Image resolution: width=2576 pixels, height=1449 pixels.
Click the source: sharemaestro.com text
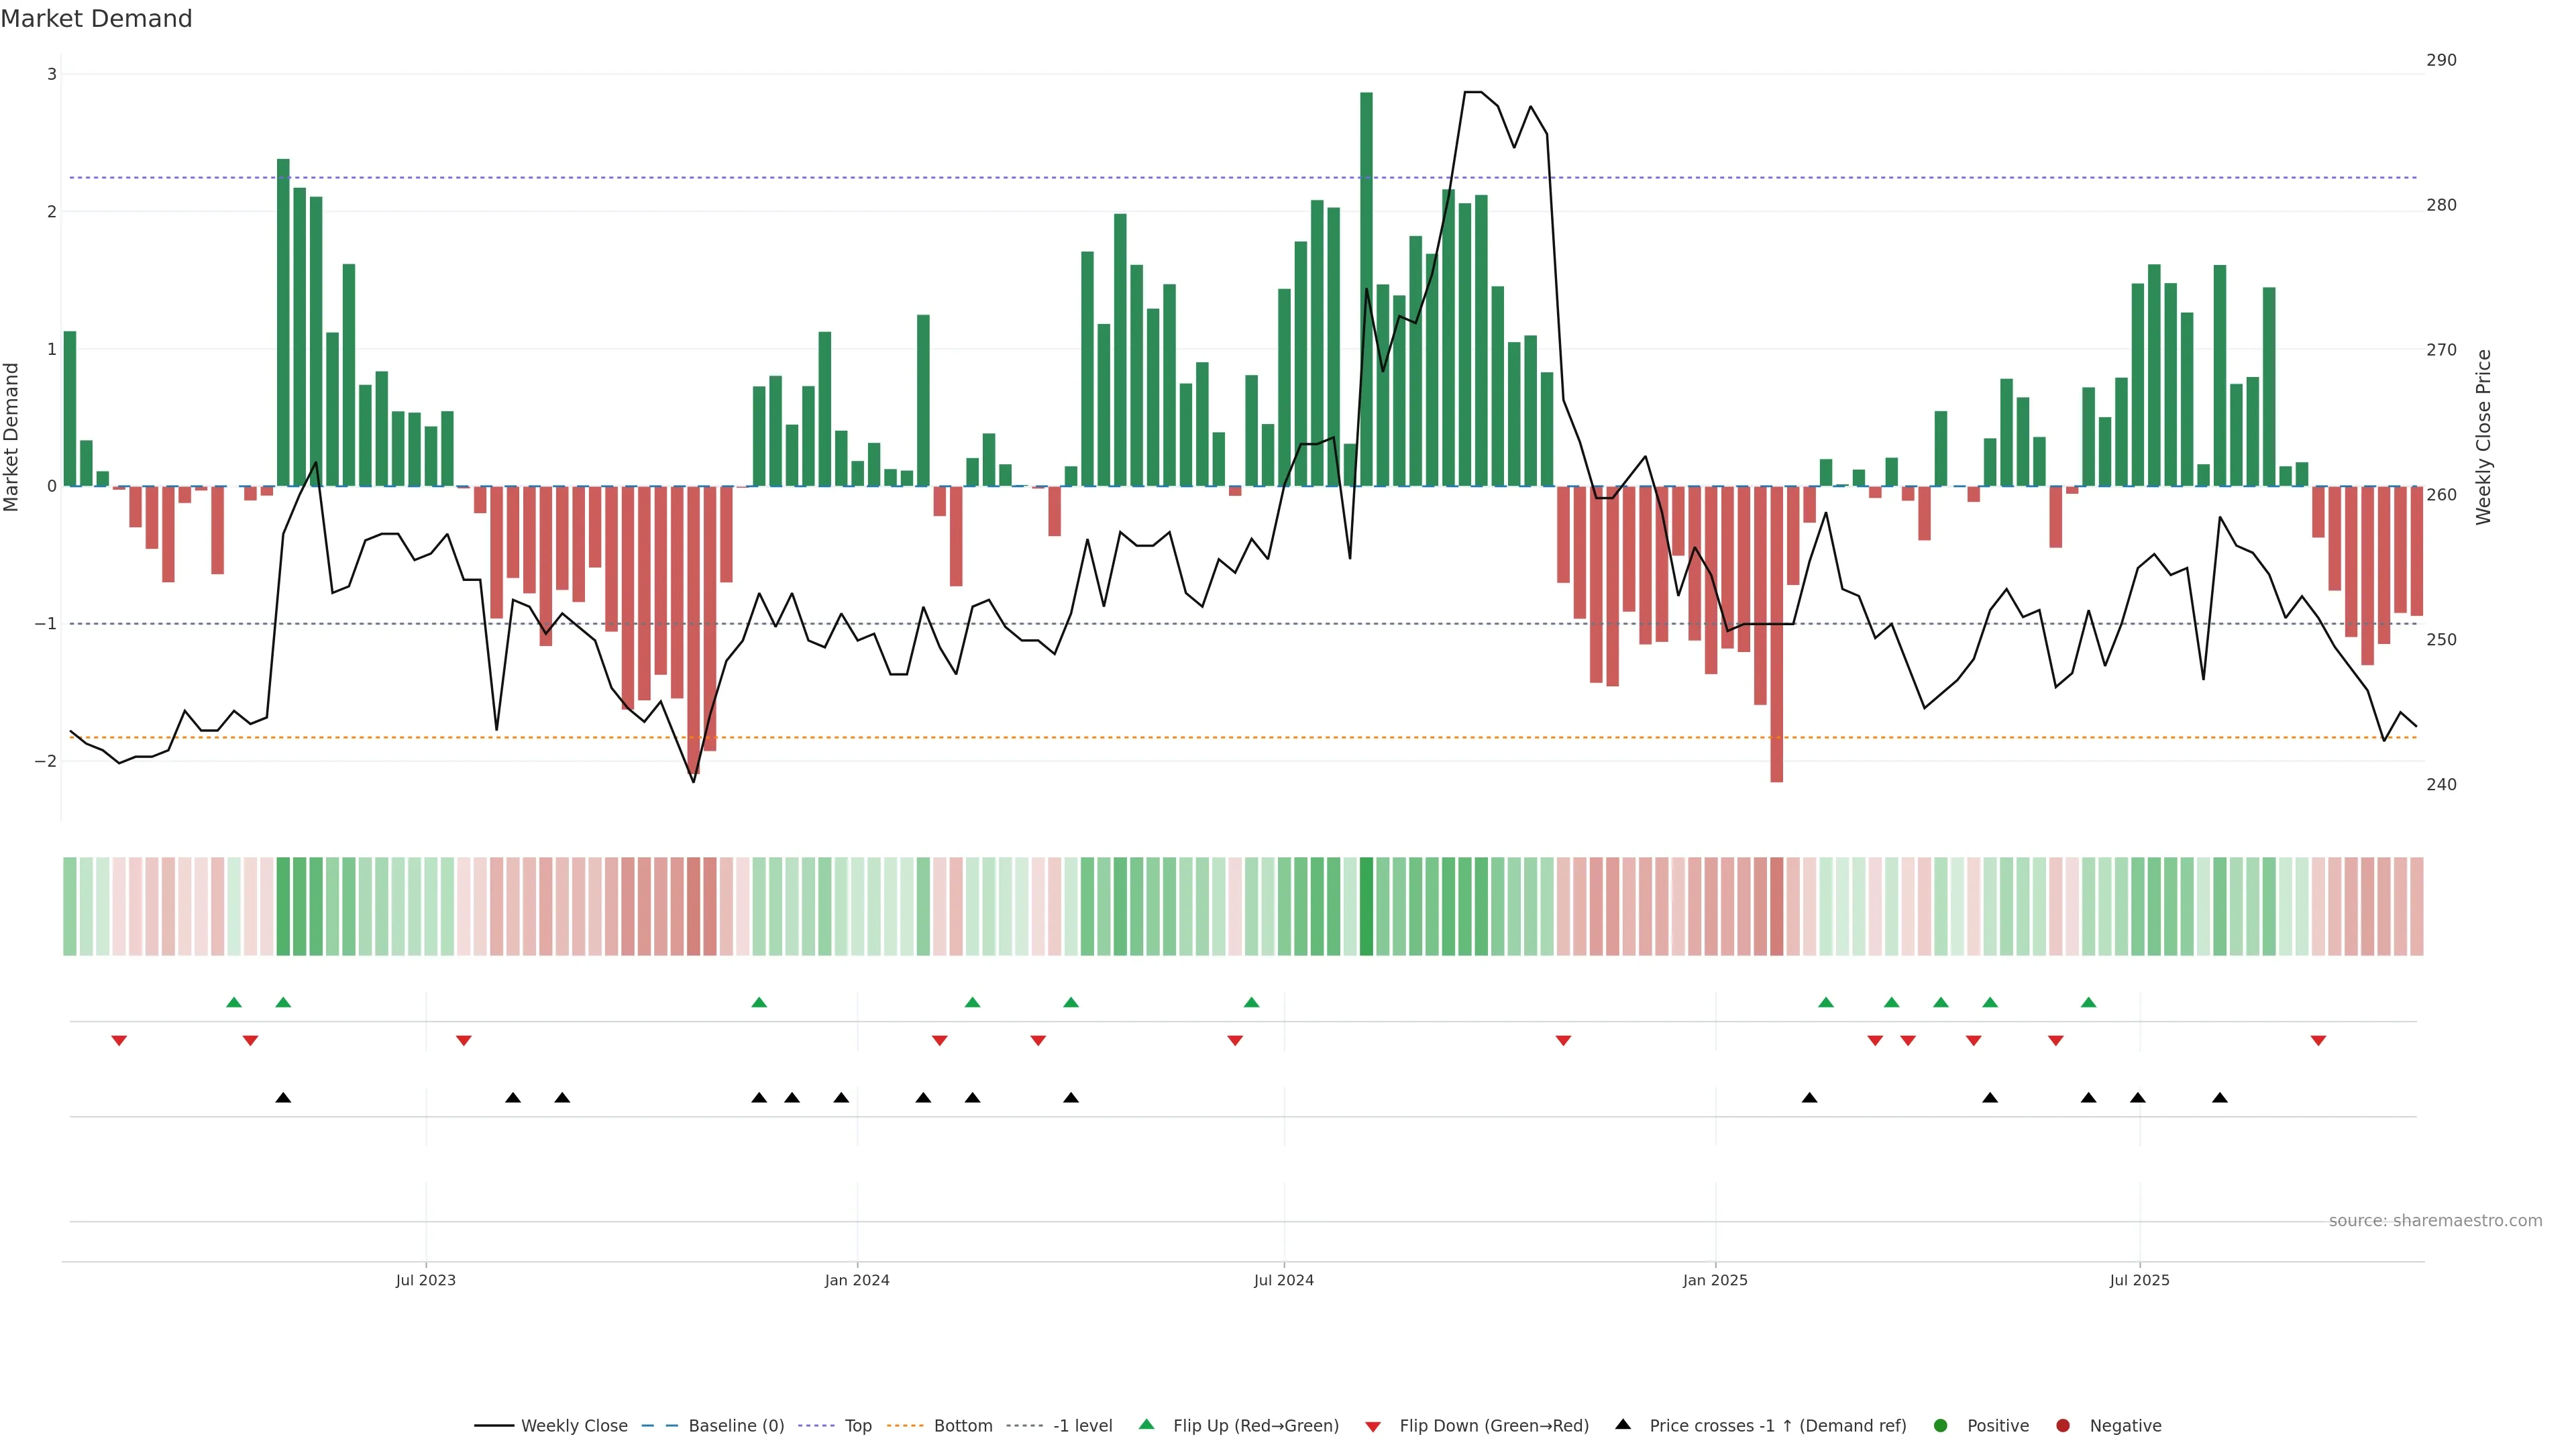click(2435, 1221)
